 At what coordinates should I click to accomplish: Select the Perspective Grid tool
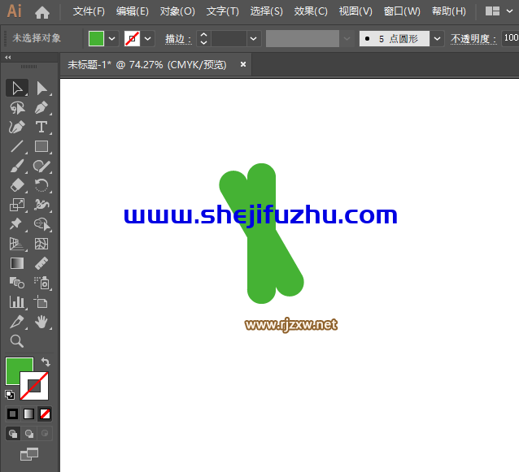point(17,244)
